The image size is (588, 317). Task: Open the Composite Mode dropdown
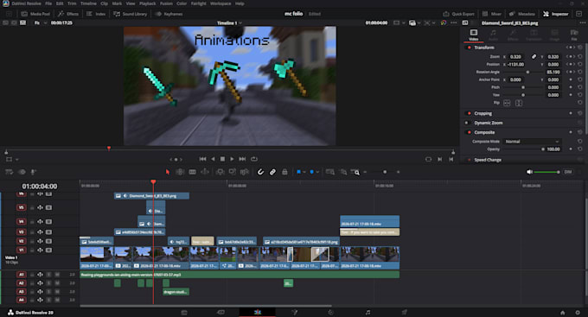532,142
